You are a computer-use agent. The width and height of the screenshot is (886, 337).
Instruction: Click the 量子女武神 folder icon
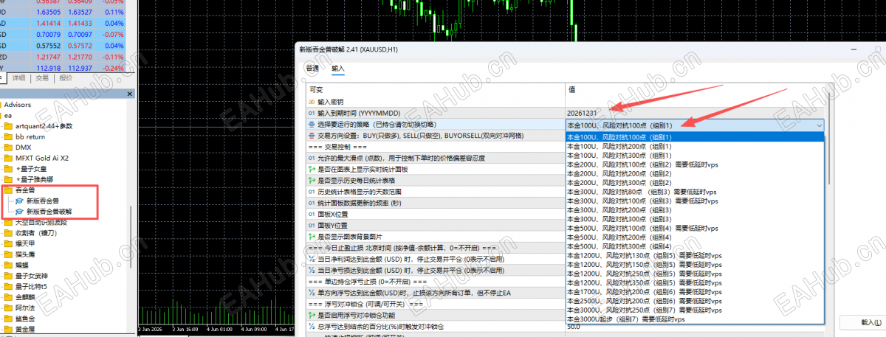(x=7, y=276)
